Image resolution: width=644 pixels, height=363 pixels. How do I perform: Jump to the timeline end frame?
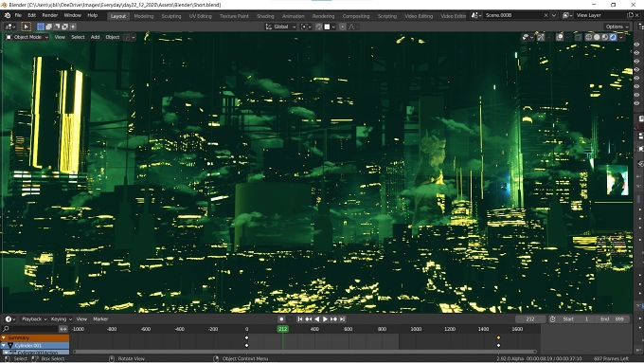pyautogui.click(x=342, y=319)
